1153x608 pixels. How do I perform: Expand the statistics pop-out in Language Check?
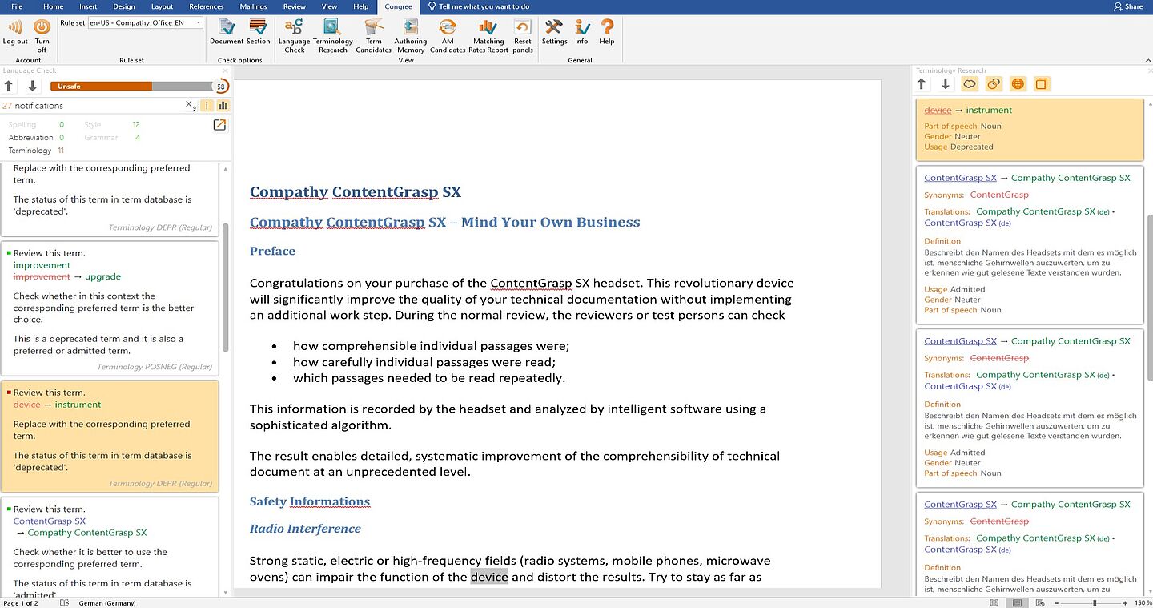pyautogui.click(x=219, y=125)
